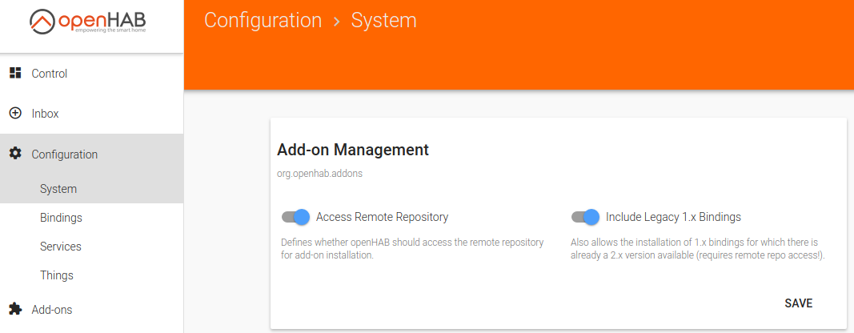854x333 pixels.
Task: Click System in the header breadcrumb
Action: [384, 20]
